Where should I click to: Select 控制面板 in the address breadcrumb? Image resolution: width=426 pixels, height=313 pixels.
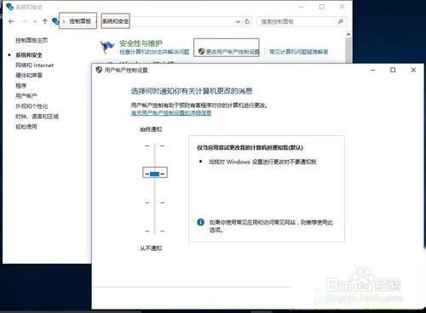coord(80,21)
